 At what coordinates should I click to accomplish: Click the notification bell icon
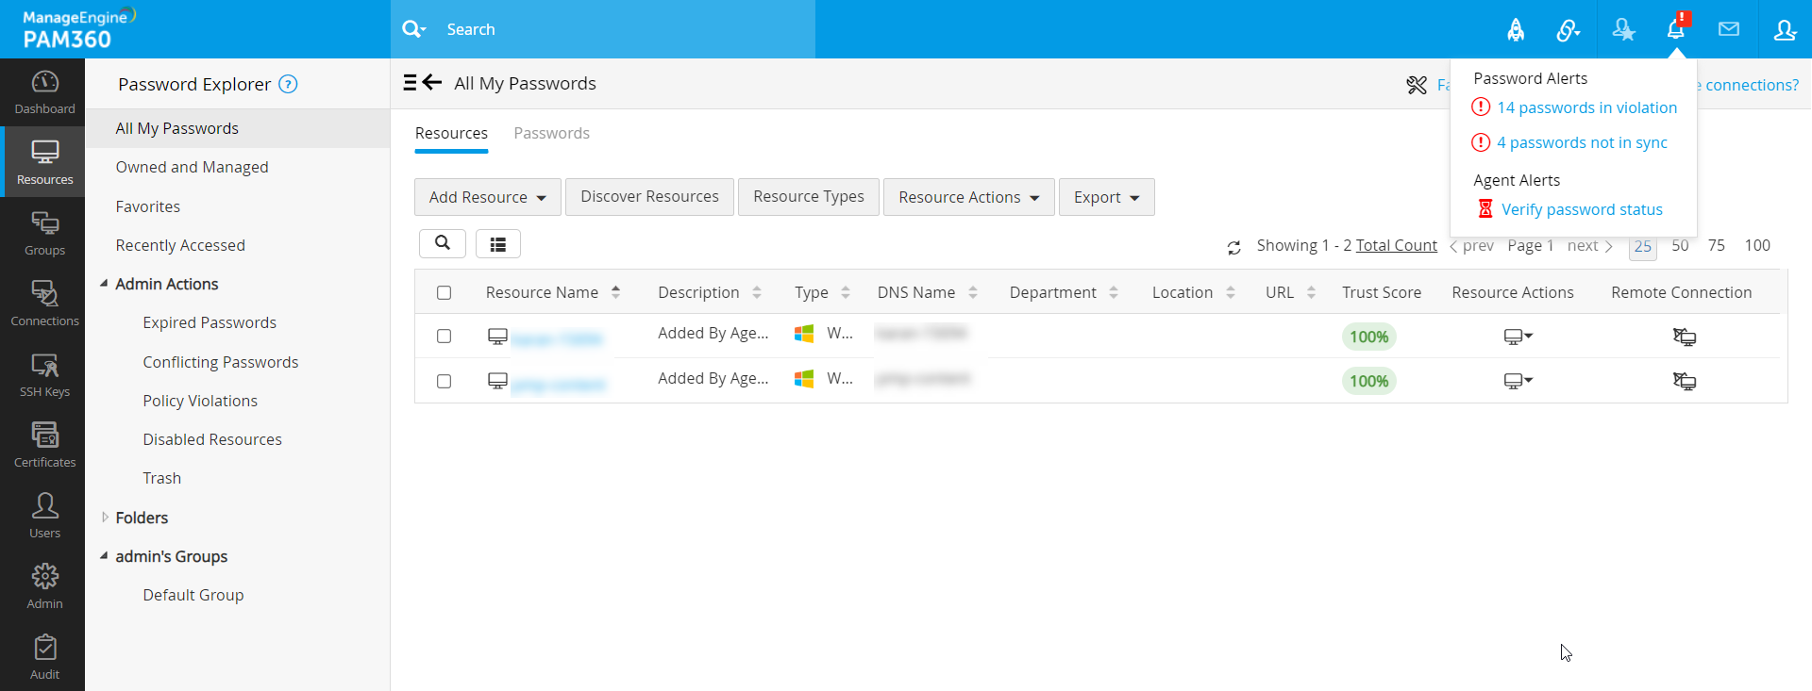1675,29
